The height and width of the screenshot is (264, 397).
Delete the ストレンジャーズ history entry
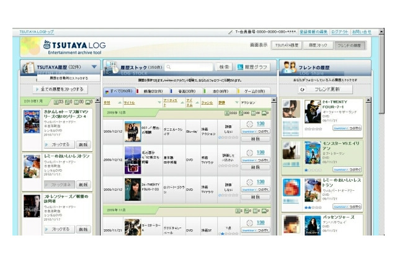[x=83, y=229]
